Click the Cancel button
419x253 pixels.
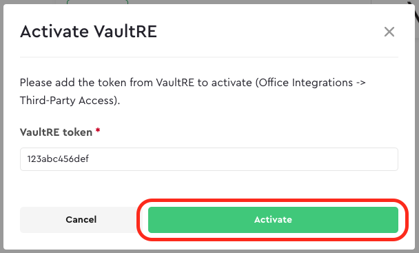click(81, 220)
